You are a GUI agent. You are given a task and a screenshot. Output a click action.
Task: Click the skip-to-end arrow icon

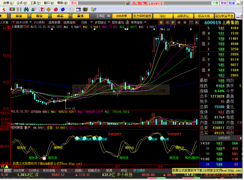click(197, 22)
